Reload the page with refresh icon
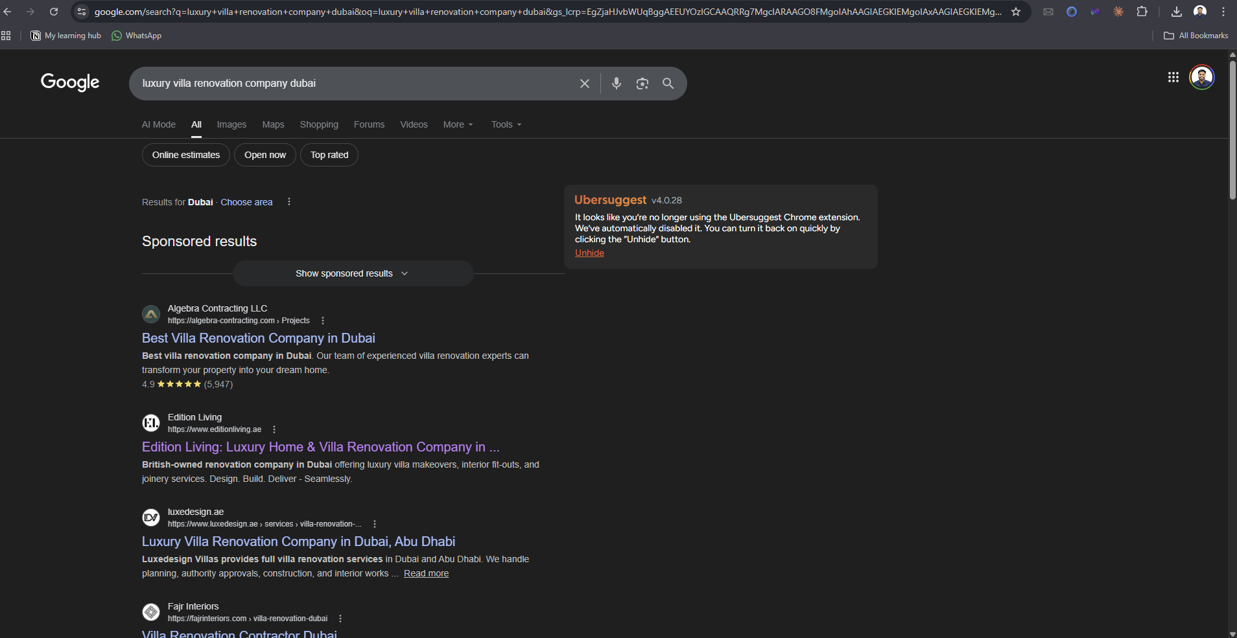 click(54, 12)
